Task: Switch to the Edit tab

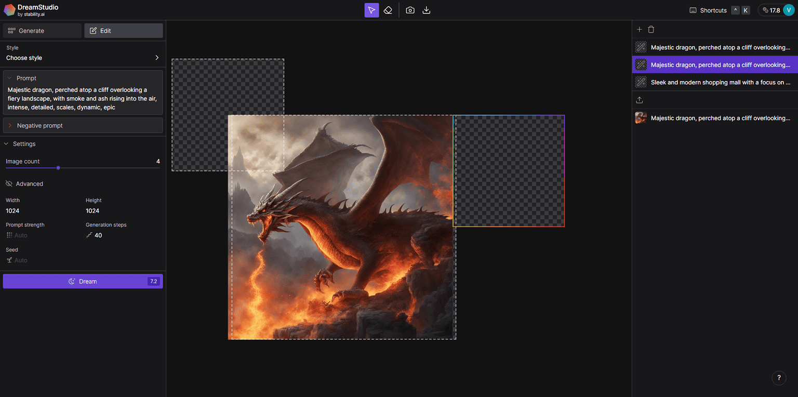Action: click(x=123, y=30)
